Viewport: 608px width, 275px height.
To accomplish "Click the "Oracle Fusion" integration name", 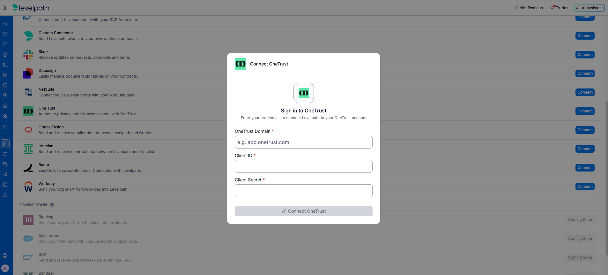I will pos(51,127).
